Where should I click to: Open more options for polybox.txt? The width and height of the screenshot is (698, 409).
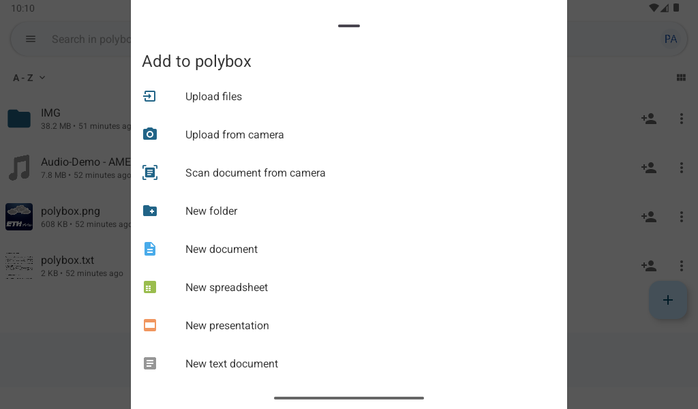(681, 266)
